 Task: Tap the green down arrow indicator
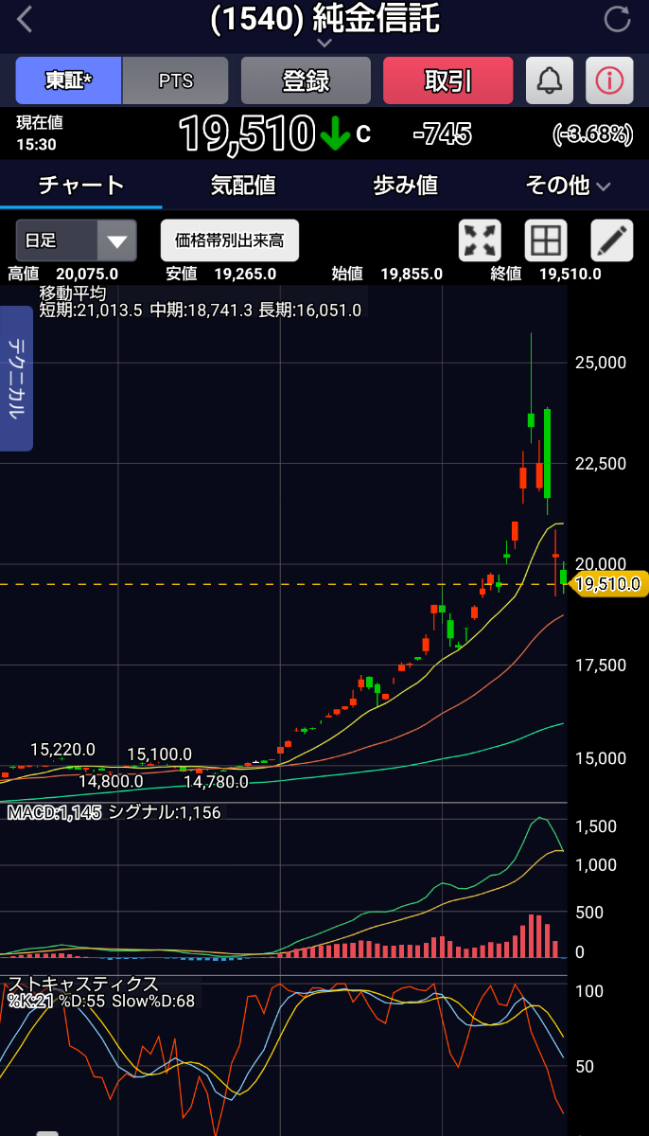335,135
